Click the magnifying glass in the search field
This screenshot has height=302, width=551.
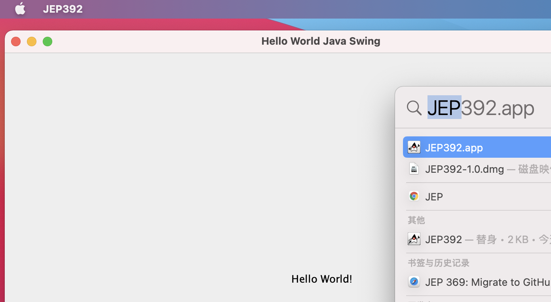pyautogui.click(x=414, y=108)
